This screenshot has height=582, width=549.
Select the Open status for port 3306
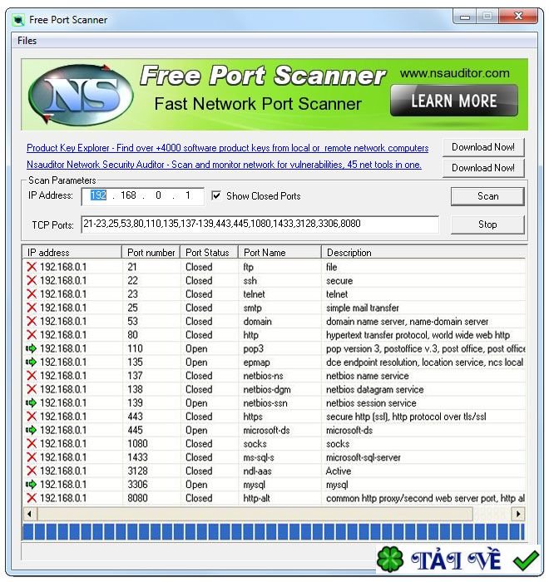pyautogui.click(x=196, y=485)
